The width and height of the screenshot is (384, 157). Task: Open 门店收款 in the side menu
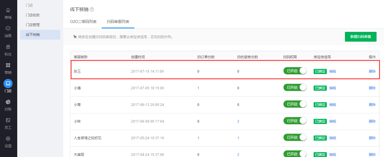coord(33,15)
